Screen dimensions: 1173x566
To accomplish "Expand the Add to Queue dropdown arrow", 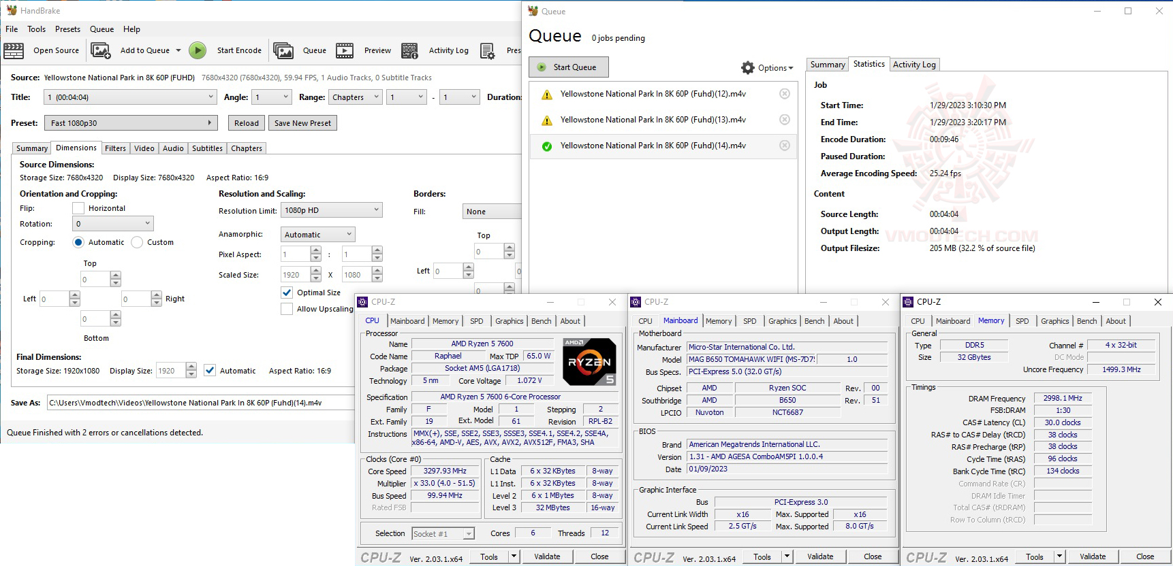I will coord(178,50).
